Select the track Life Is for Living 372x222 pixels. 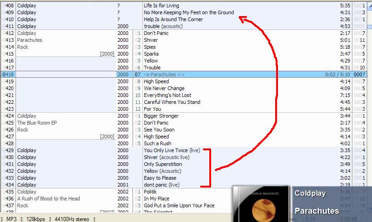(161, 6)
